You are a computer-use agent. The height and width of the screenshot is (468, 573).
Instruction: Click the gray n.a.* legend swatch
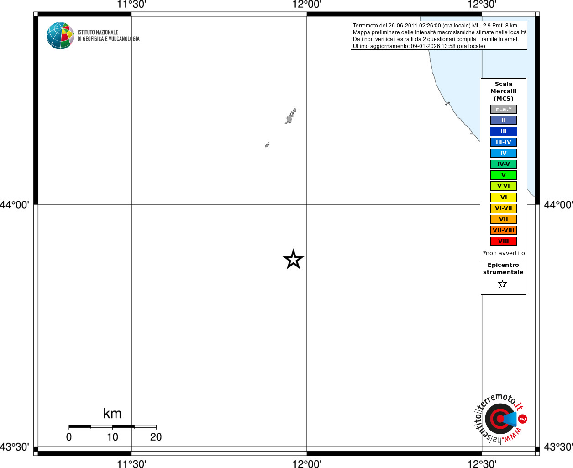[x=504, y=109]
